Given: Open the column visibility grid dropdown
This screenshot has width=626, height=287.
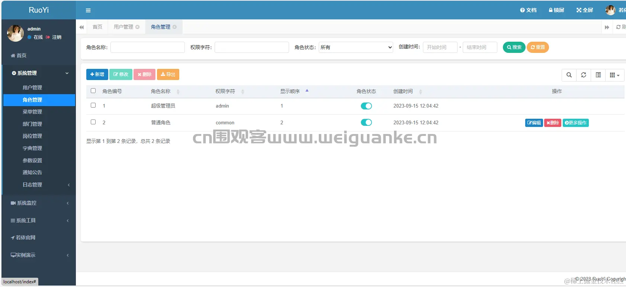Looking at the screenshot, I should coord(614,75).
